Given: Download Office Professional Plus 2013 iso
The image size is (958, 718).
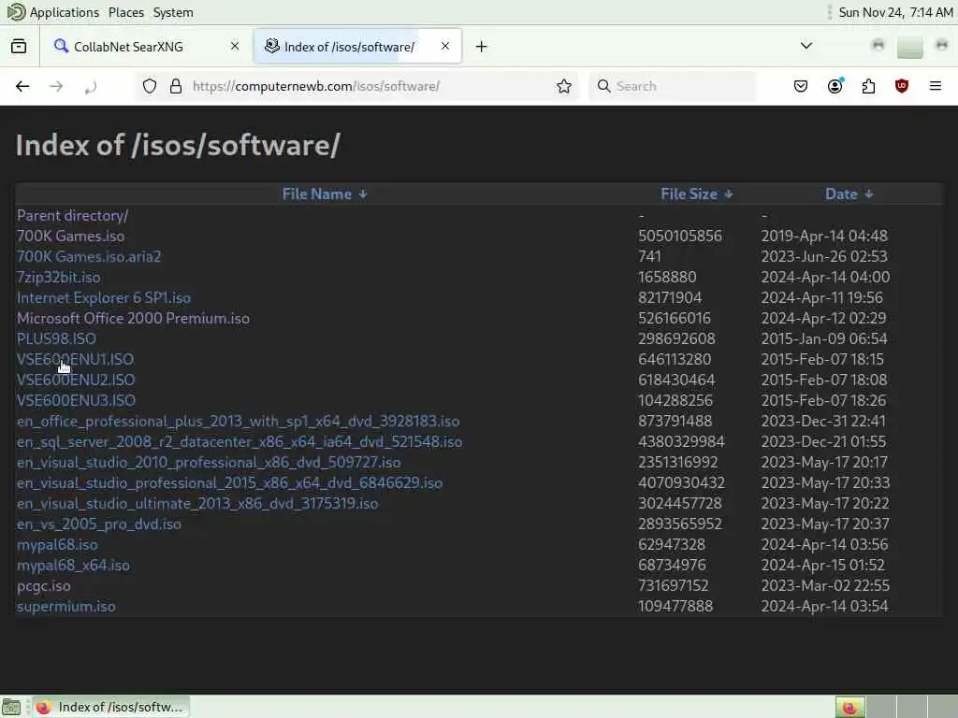Looking at the screenshot, I should [238, 422].
